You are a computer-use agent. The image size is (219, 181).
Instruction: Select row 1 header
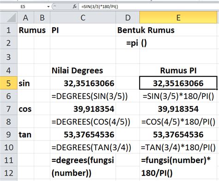9,30
